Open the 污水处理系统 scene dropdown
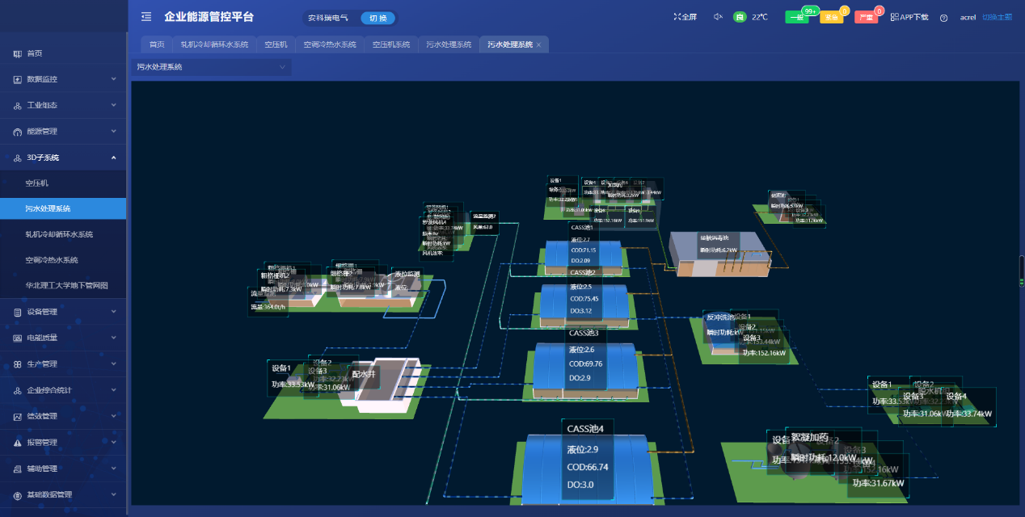Image resolution: width=1025 pixels, height=517 pixels. (x=211, y=67)
